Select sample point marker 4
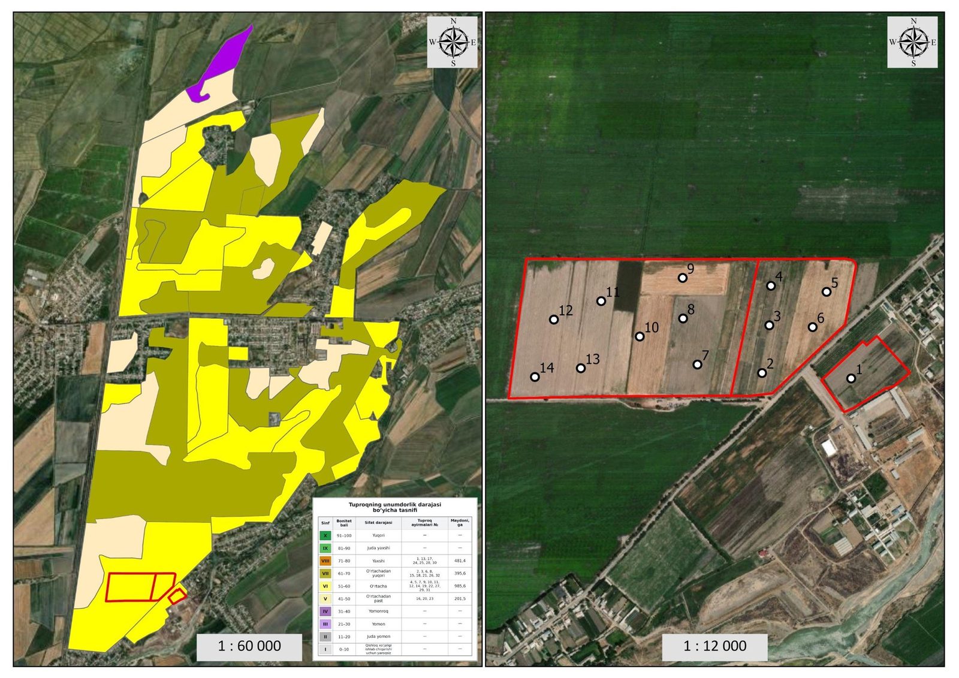 [771, 286]
